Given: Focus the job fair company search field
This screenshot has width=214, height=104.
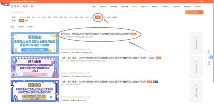Looking at the screenshot, I should click(98, 12).
